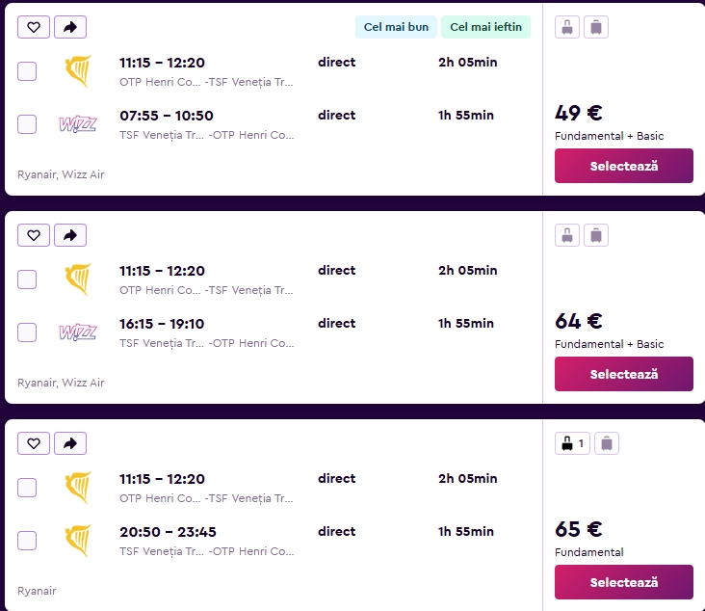Favorite the 49 € flight with heart icon
Image resolution: width=705 pixels, height=611 pixels.
[34, 27]
